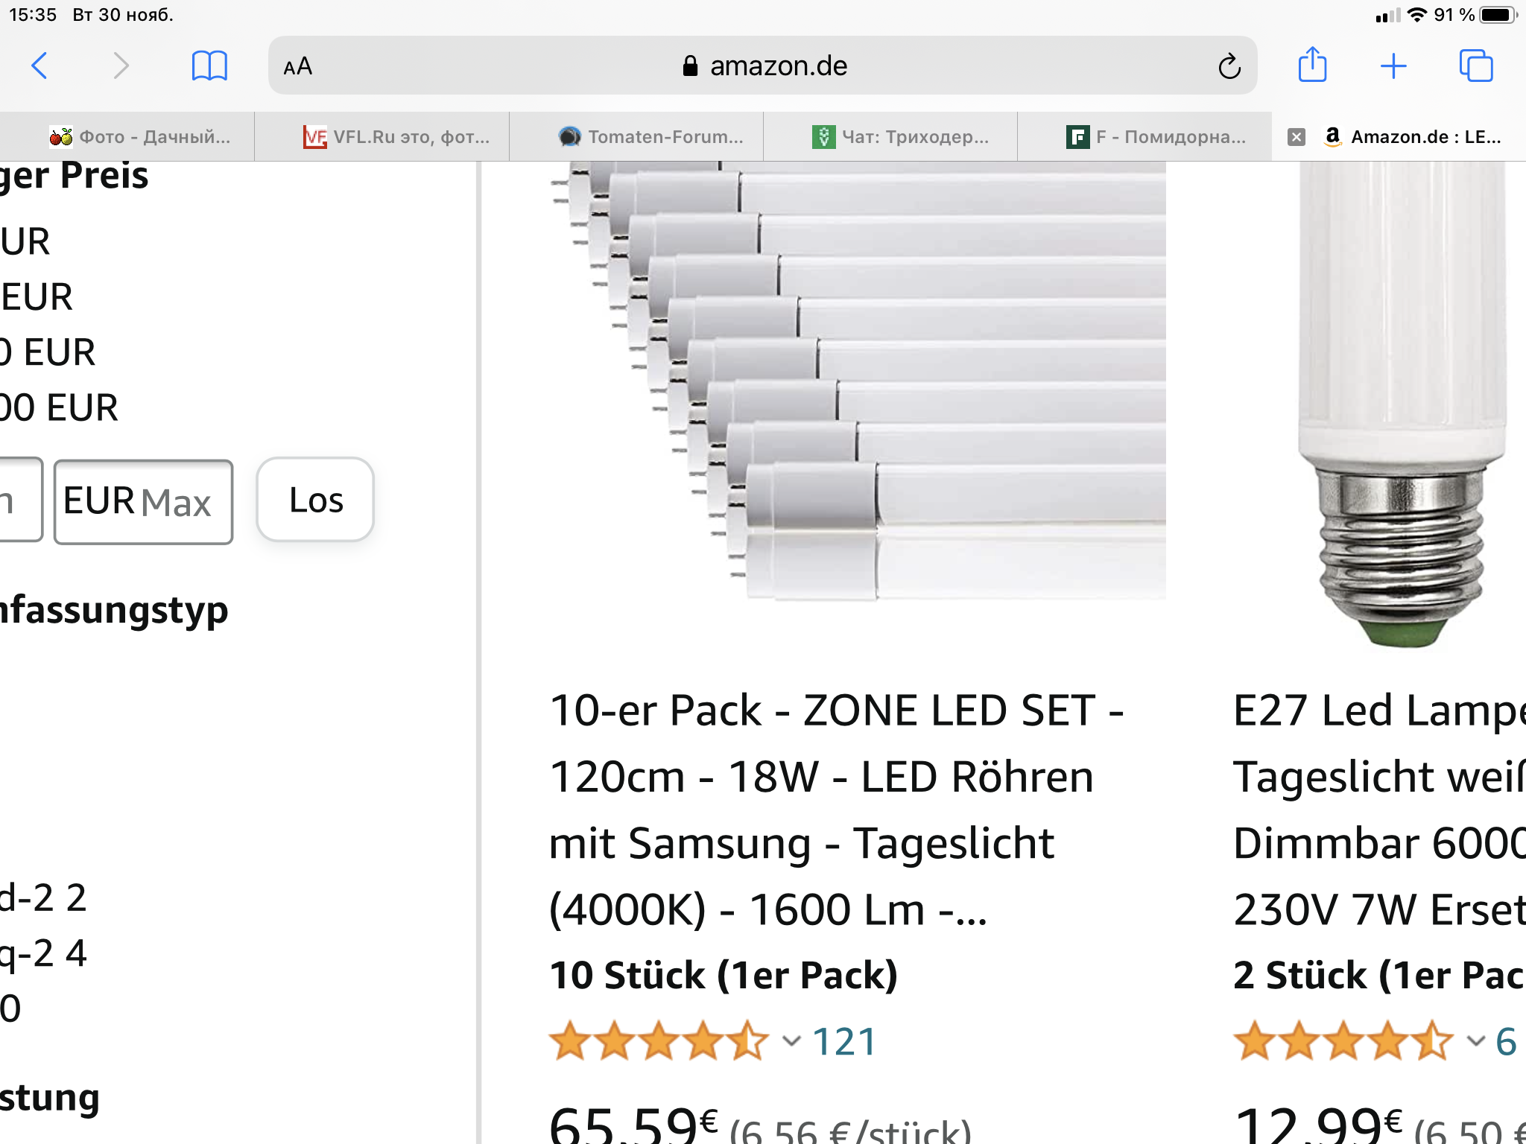1526x1144 pixels.
Task: Tap the LED tubes product image
Action: [x=858, y=381]
